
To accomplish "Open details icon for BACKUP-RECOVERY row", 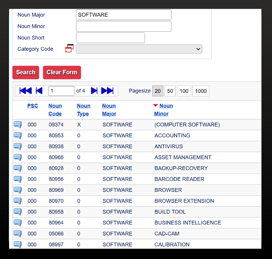I will (18, 168).
